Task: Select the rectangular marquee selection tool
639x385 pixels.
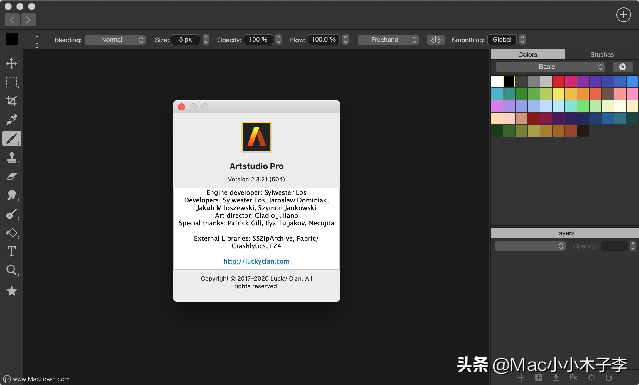Action: click(12, 82)
